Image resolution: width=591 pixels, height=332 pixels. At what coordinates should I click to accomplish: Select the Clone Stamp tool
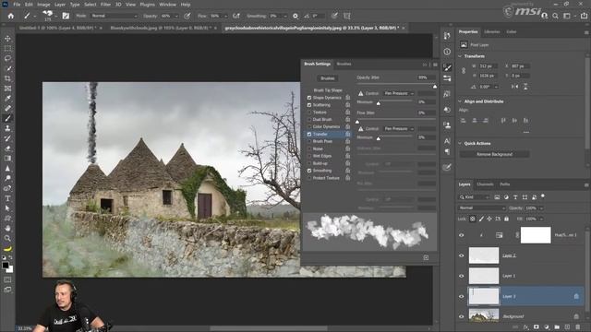(x=7, y=128)
